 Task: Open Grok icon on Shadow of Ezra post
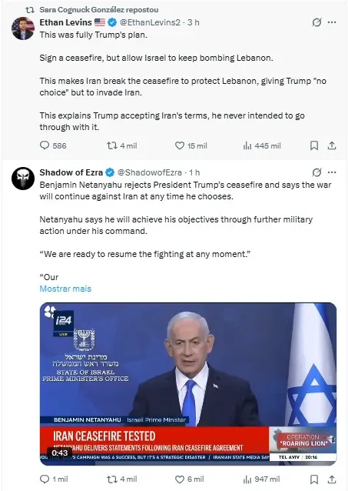pos(317,172)
